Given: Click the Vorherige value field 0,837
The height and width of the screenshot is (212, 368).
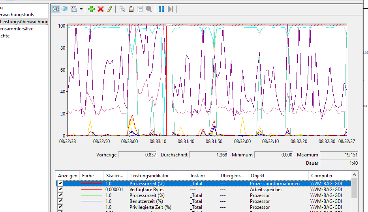Looking at the screenshot, I should point(137,155).
